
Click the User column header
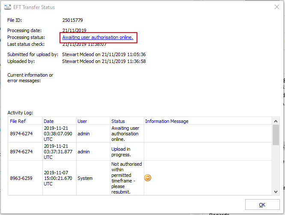pyautogui.click(x=82, y=121)
